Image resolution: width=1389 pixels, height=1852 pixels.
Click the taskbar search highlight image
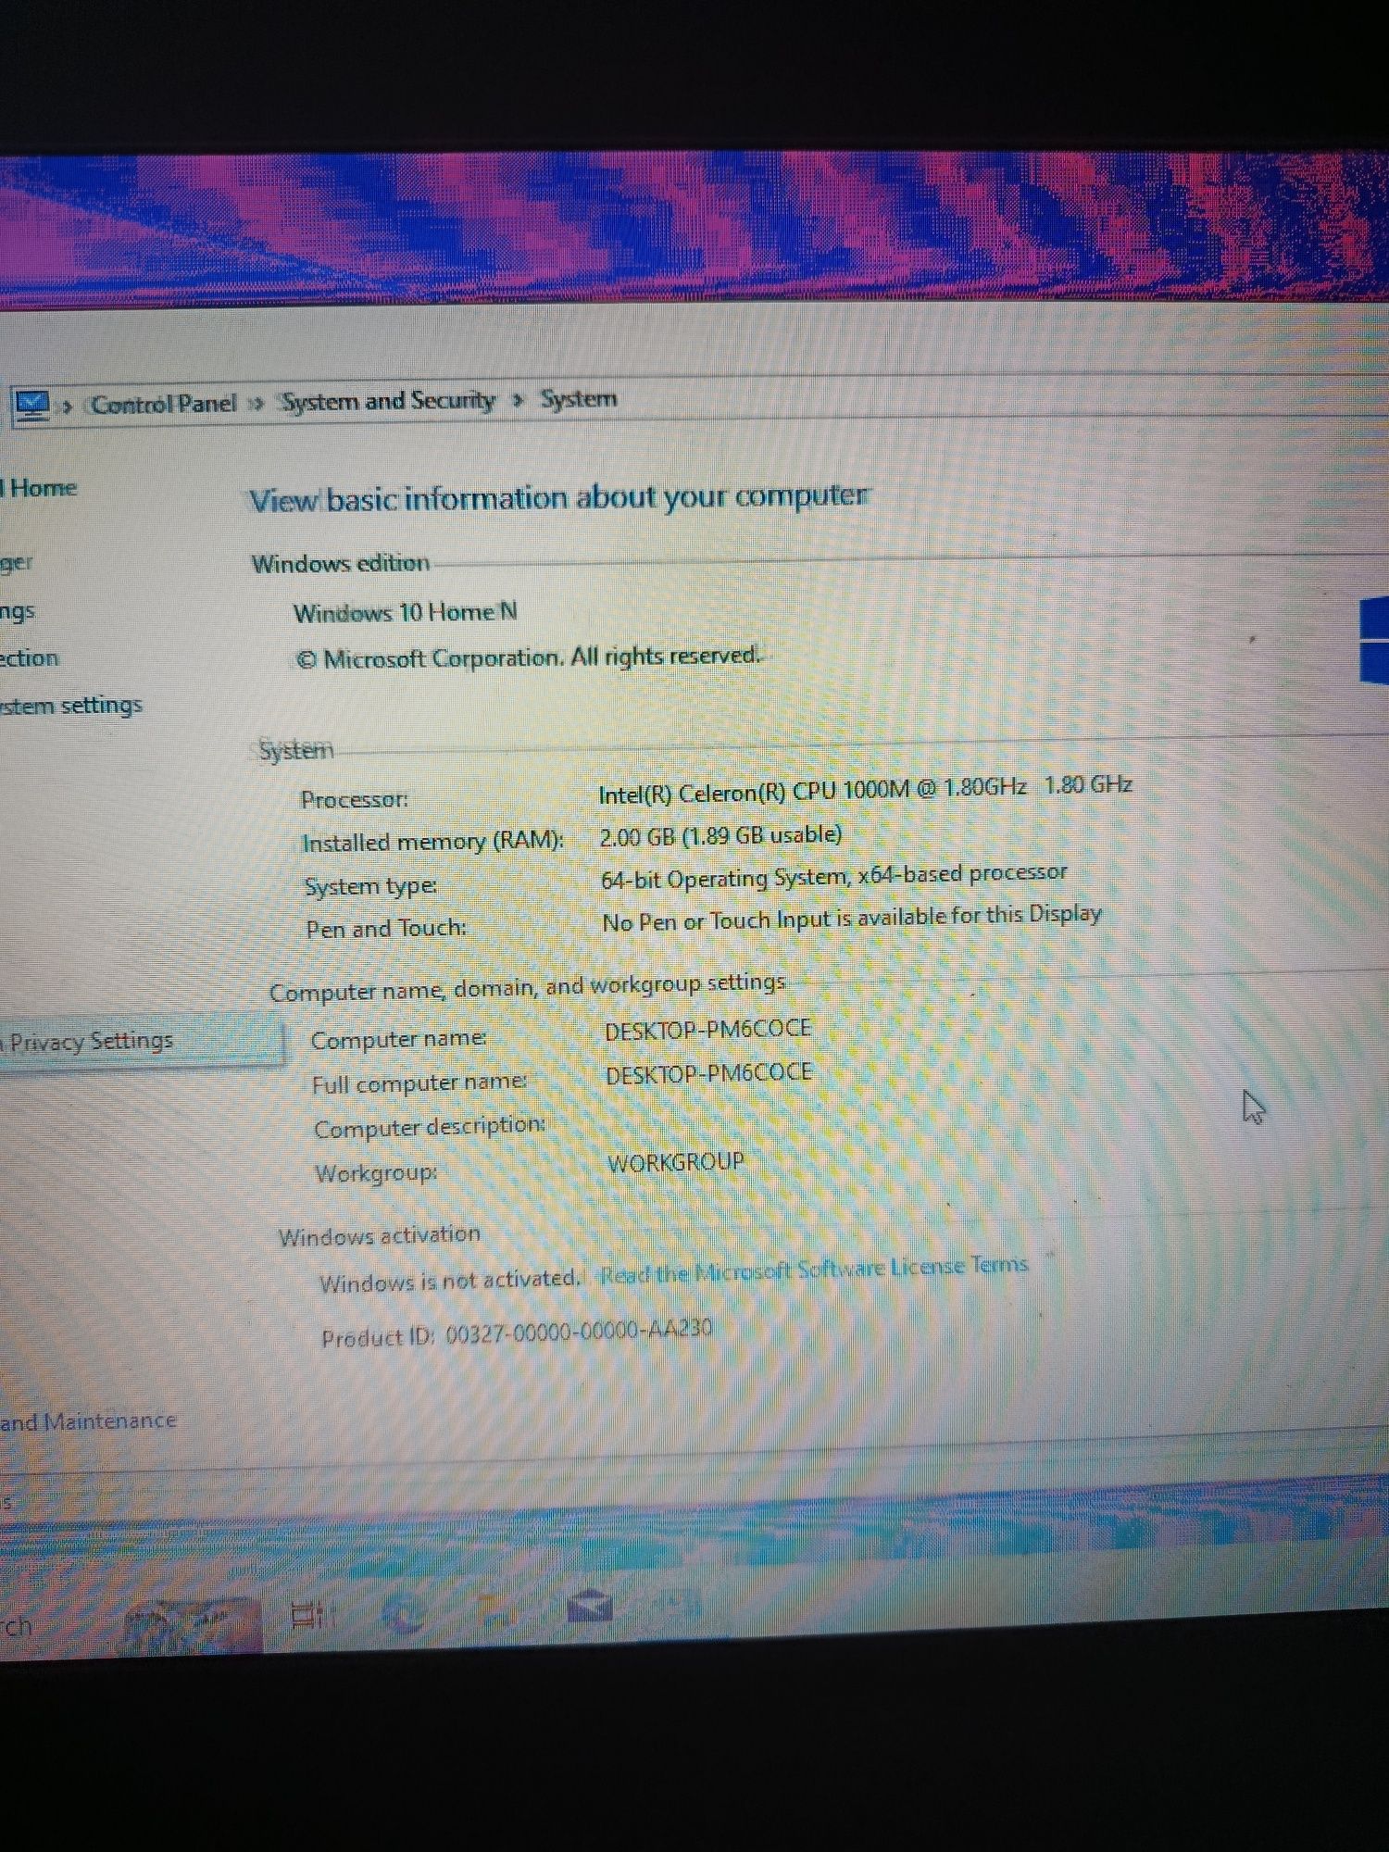coord(192,1627)
